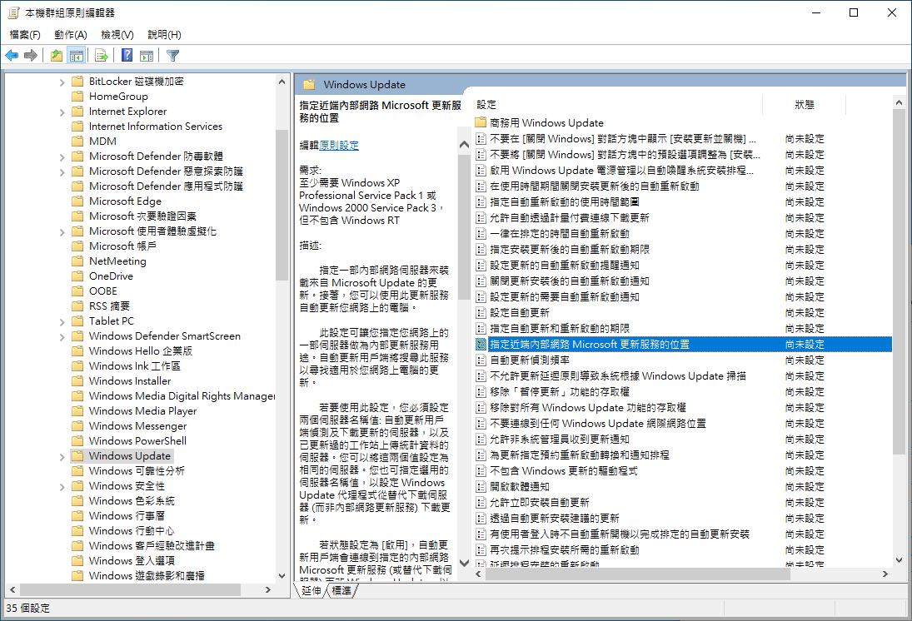
Task: Click the policy icon of 指定自動更新和重新啟動的期限
Action: click(x=481, y=329)
